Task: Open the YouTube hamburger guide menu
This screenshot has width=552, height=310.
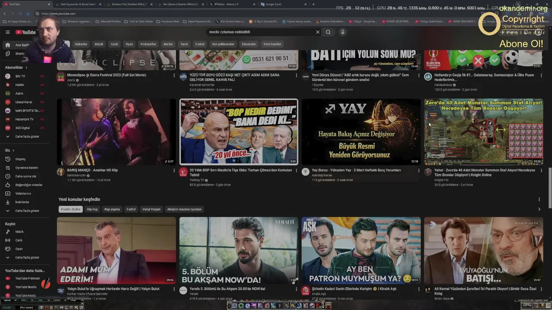Action: tap(8, 32)
